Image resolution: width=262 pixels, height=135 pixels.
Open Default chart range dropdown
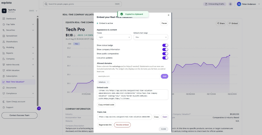pyautogui.click(x=151, y=37)
